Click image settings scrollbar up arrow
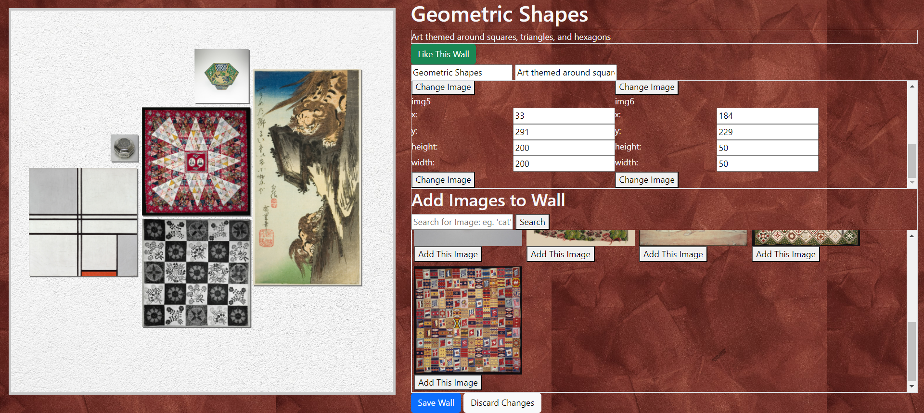Screen dimensions: 924x413 [912, 87]
